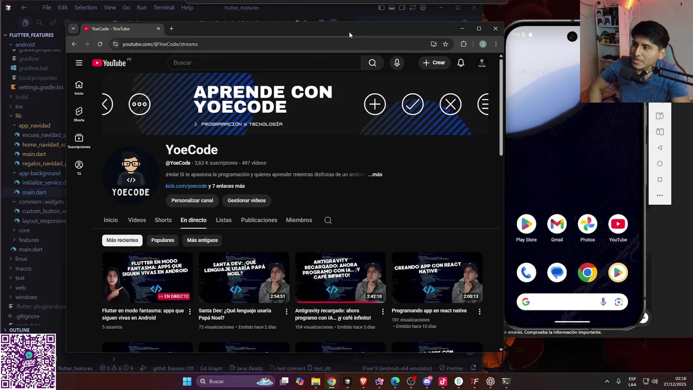Collapse the lib folder

pos(18,116)
